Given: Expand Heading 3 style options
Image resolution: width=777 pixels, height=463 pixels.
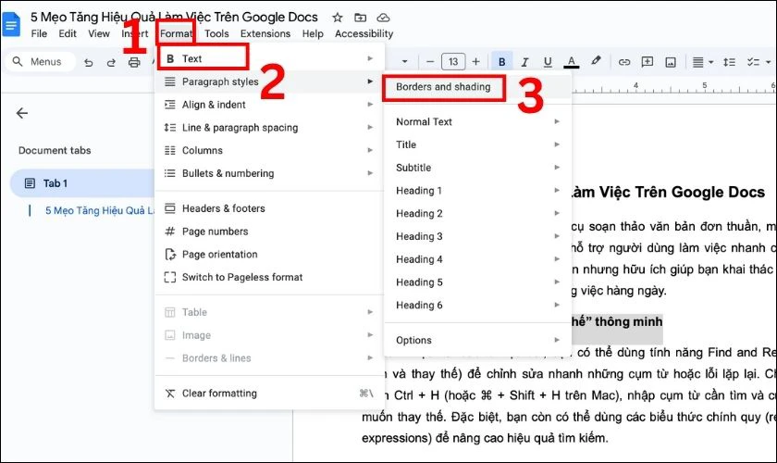Looking at the screenshot, I should click(477, 236).
